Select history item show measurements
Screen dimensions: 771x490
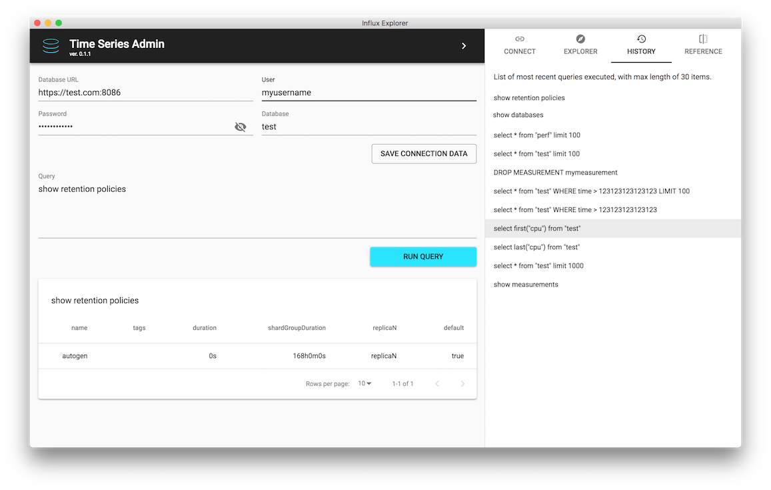click(x=612, y=285)
